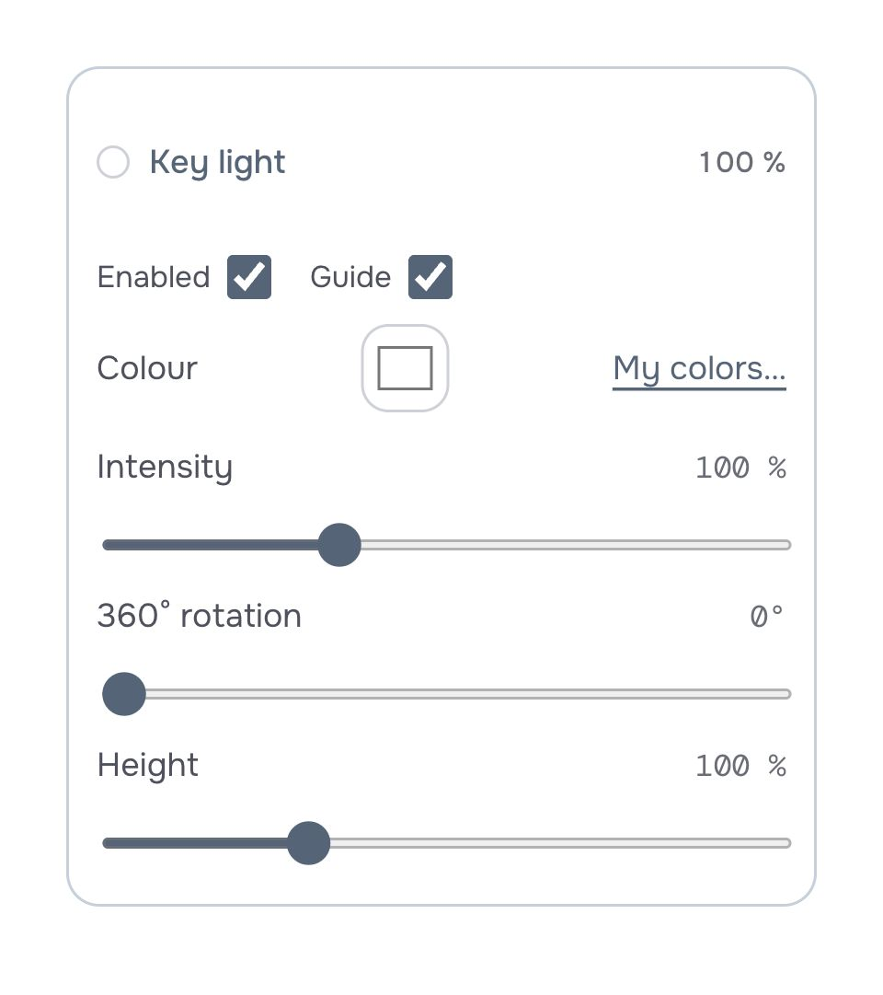This screenshot has width=883, height=995.
Task: Click the Colour text label
Action: pyautogui.click(x=147, y=368)
